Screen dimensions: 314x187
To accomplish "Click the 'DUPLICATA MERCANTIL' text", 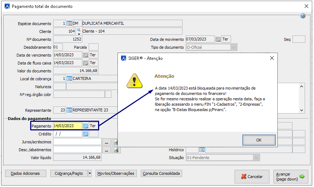I will click(103, 23).
